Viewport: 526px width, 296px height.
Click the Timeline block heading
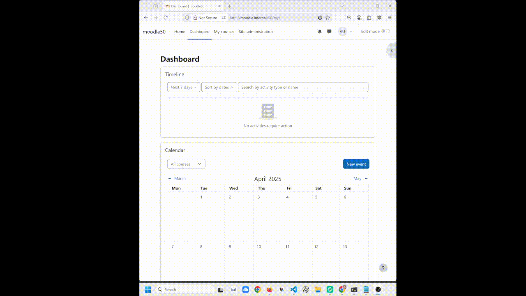[x=175, y=74]
